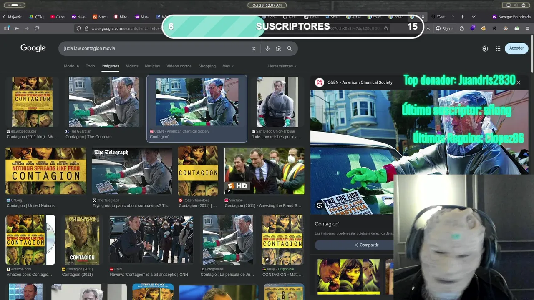Click the purple cube extension icon

pyautogui.click(x=472, y=28)
